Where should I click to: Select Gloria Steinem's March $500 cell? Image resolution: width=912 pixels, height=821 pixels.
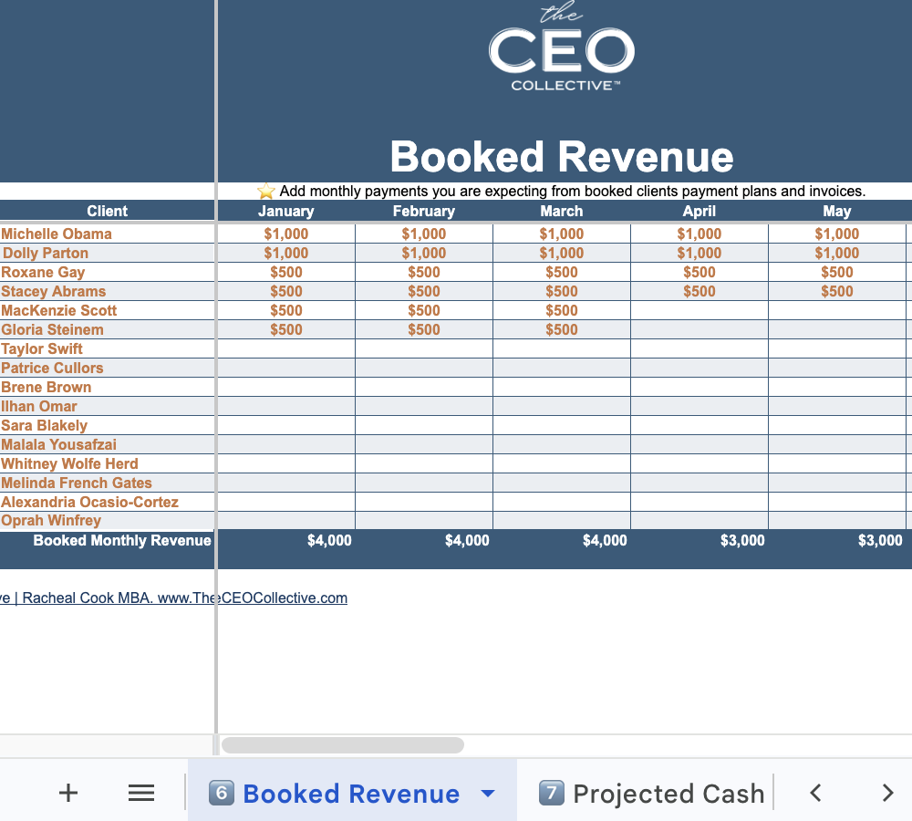pyautogui.click(x=561, y=329)
